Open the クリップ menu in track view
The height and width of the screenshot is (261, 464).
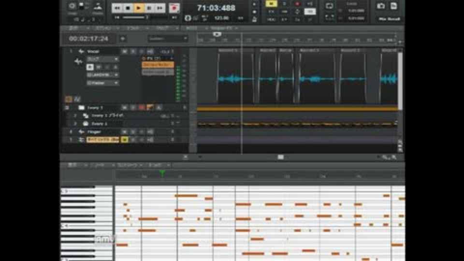point(162,28)
